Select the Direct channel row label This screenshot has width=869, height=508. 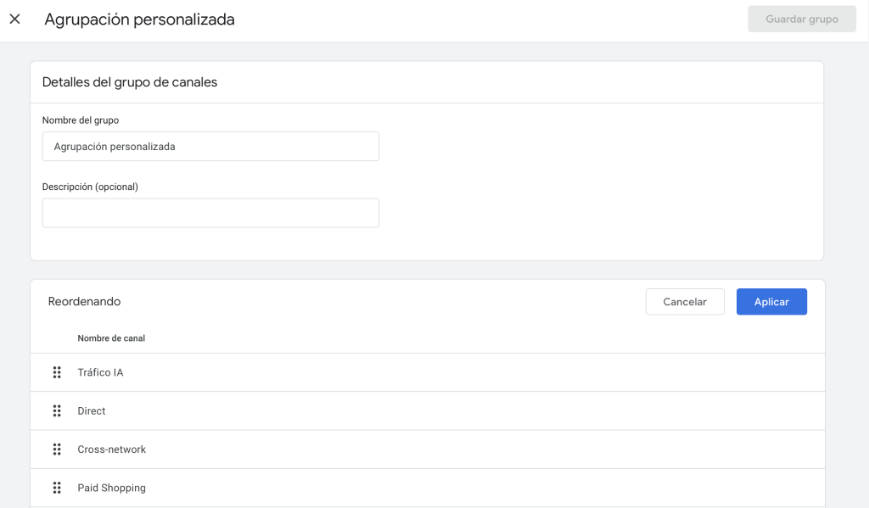[x=92, y=411]
